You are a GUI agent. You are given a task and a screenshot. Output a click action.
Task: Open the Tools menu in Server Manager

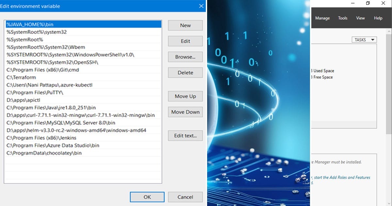click(x=343, y=18)
